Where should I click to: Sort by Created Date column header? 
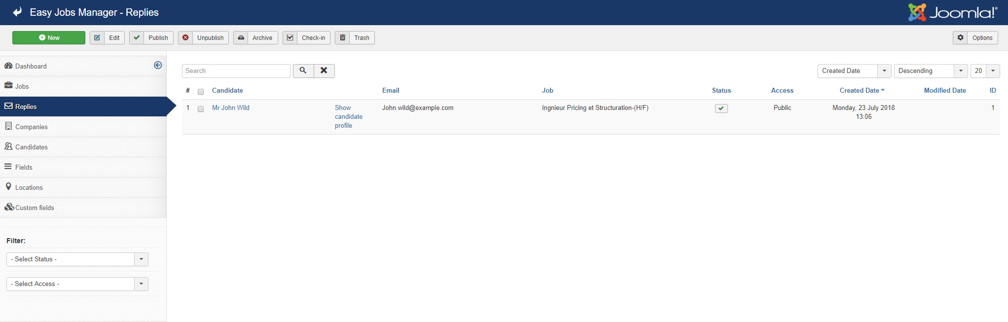coord(862,90)
